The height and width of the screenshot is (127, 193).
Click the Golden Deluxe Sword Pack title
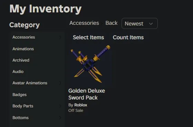pyautogui.click(x=87, y=94)
